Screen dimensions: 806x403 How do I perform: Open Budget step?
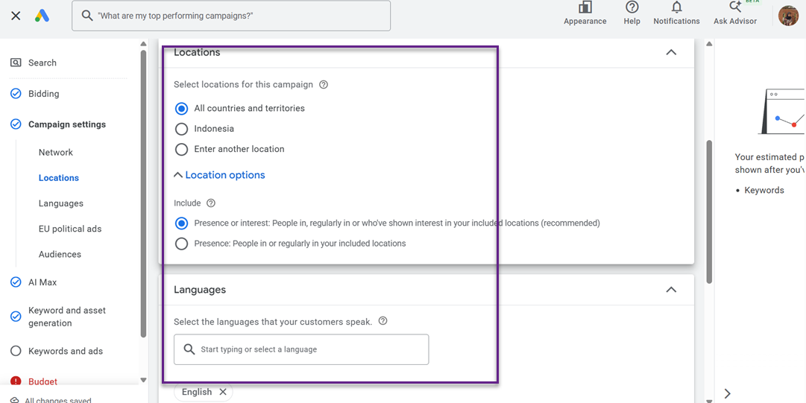42,381
